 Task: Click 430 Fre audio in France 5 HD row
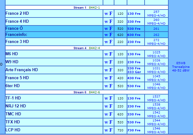[134, 78]
